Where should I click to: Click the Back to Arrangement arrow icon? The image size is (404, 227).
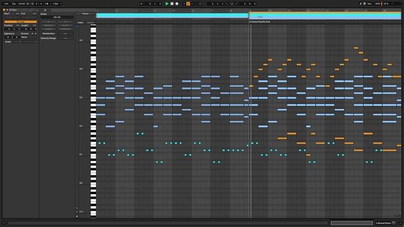click(141, 4)
